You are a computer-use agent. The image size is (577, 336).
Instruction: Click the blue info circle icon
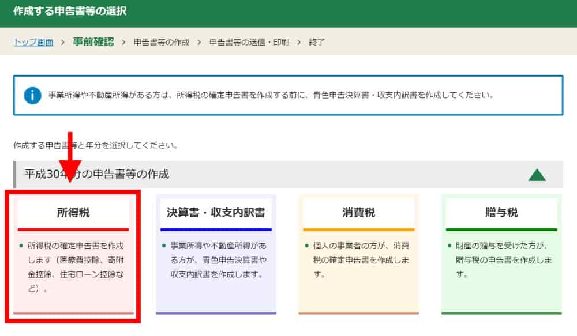pos(32,95)
